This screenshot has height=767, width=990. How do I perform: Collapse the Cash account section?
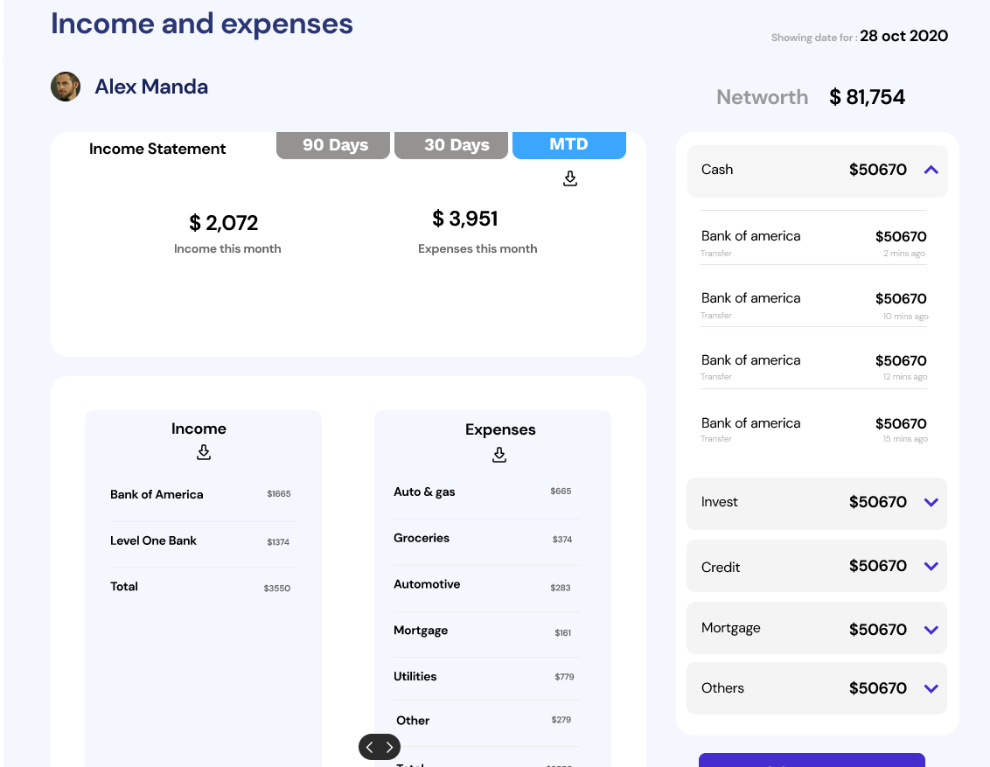[x=931, y=171]
